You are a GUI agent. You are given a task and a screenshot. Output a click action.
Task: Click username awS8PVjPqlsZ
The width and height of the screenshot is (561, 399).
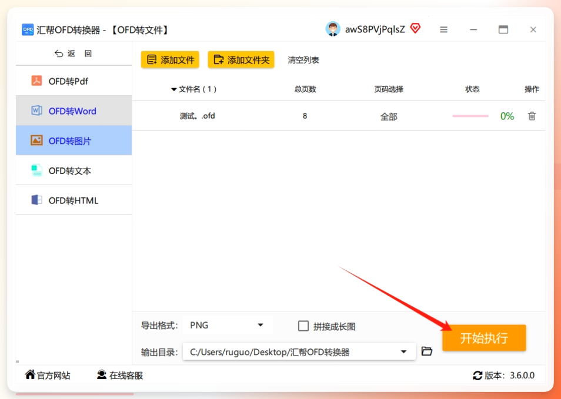pos(375,29)
